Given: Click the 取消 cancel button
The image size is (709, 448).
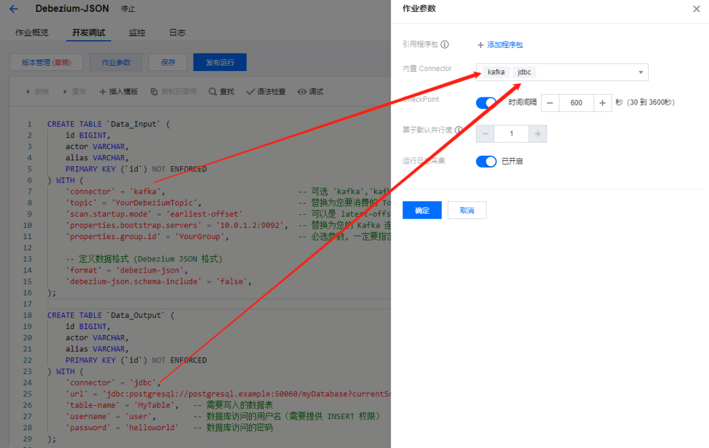Looking at the screenshot, I should tap(467, 210).
